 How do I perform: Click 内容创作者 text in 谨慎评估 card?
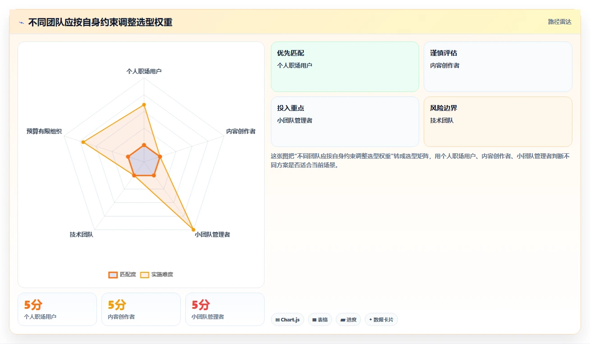(445, 65)
